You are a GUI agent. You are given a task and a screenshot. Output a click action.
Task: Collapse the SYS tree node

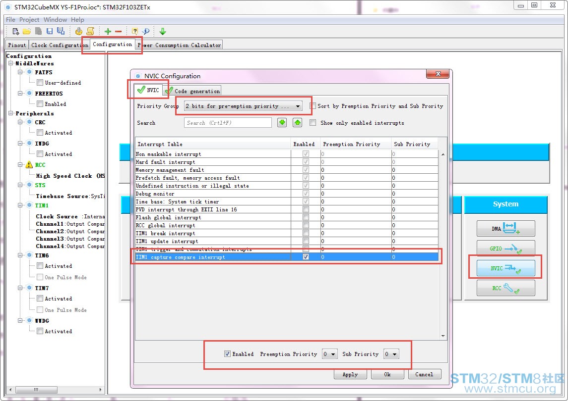[x=20, y=185]
